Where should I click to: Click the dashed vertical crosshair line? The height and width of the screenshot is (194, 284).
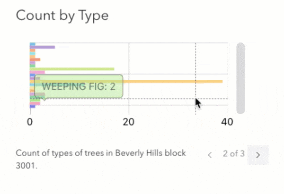[195, 61]
